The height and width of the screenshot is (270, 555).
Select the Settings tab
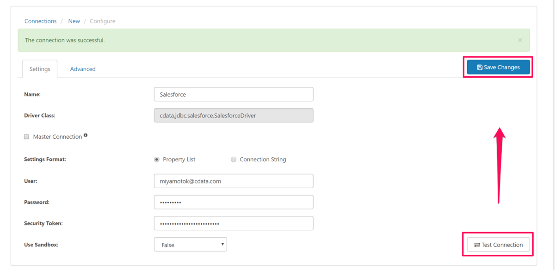coord(40,69)
